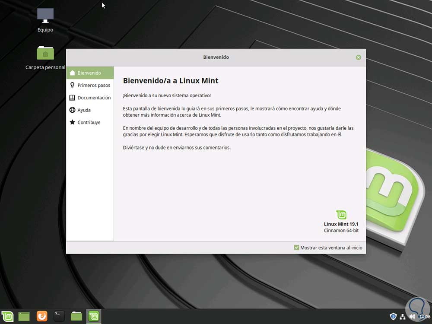
Task: Click the home icon beside Bienvenido
Action: point(72,73)
